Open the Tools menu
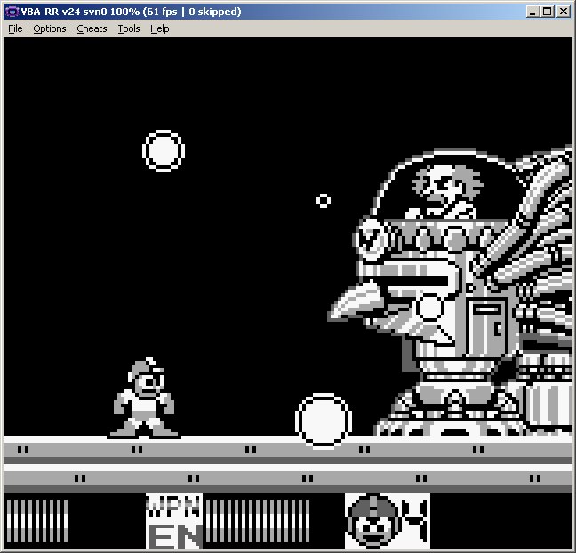 click(129, 28)
